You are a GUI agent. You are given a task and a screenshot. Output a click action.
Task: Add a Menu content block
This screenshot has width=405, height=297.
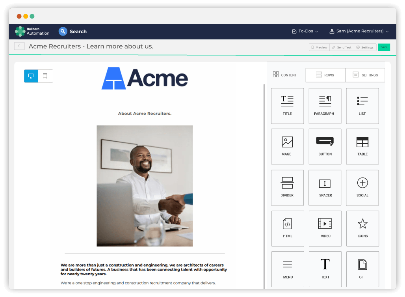288,269
